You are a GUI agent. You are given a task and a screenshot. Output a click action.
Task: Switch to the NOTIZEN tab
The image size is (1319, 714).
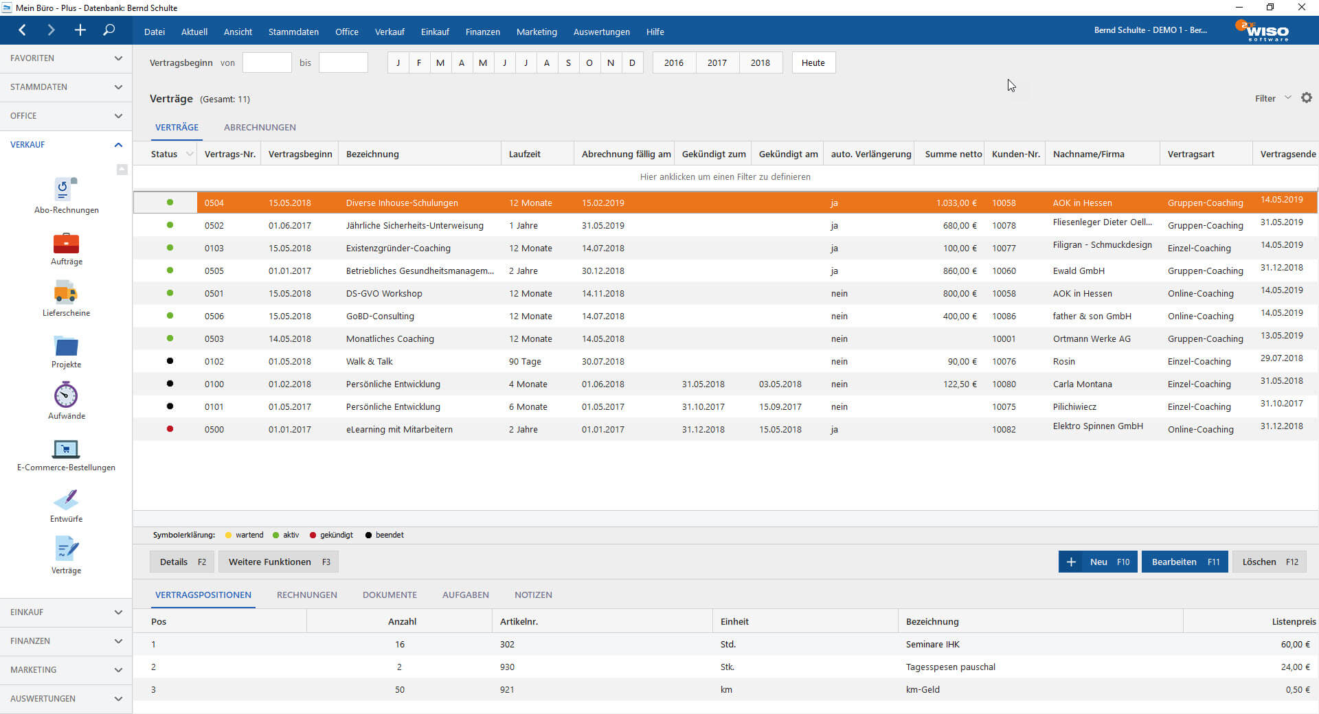[x=533, y=595]
